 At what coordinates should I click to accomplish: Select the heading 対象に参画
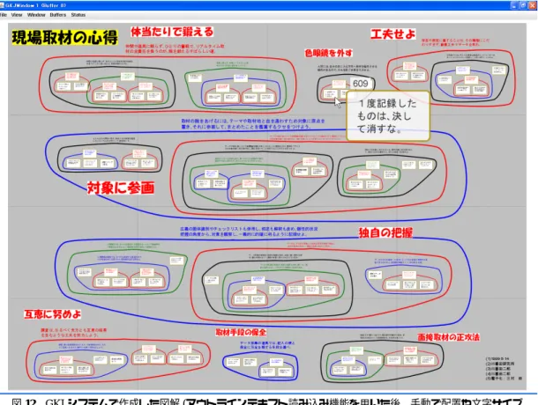coord(121,188)
